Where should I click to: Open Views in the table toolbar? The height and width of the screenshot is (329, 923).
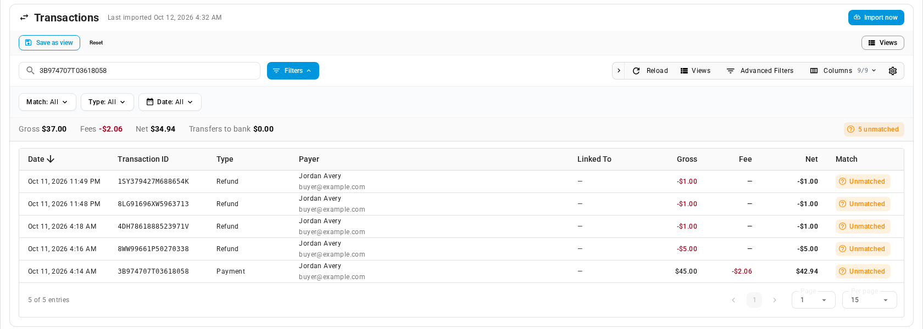[x=695, y=71]
